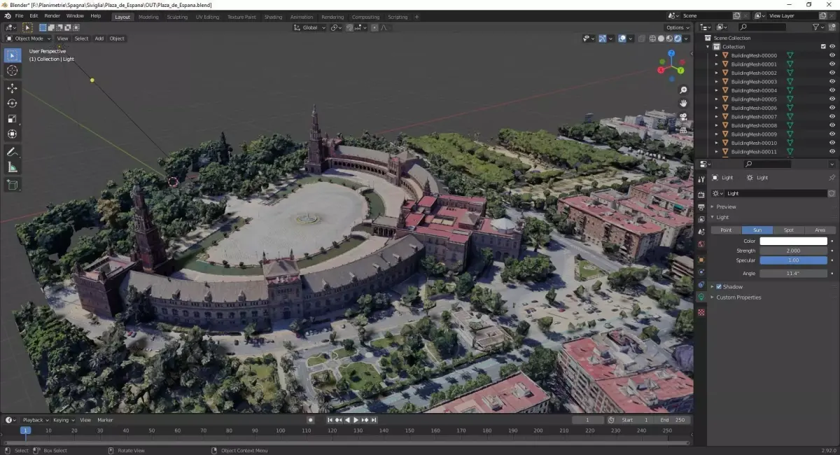The image size is (840, 455).
Task: Switch to the Shading workspace tab
Action: 273,17
